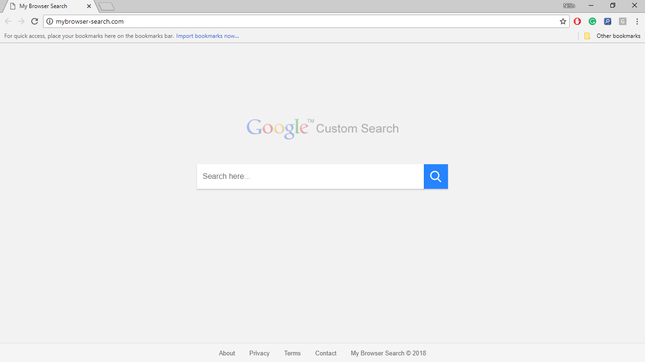Open the Chrome customization menu

click(637, 21)
